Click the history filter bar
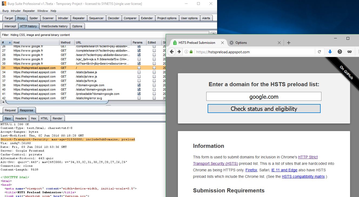 tap(105, 35)
